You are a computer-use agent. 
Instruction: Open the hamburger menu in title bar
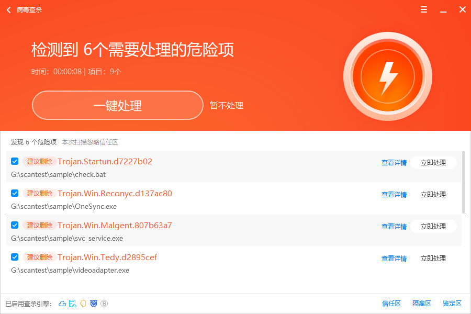[424, 10]
